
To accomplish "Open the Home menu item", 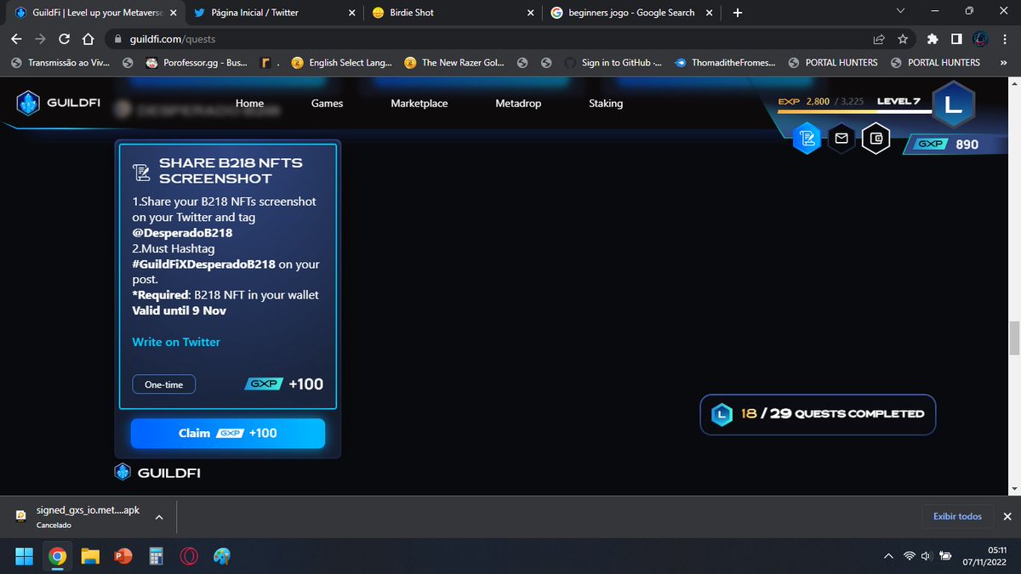I will pos(249,103).
